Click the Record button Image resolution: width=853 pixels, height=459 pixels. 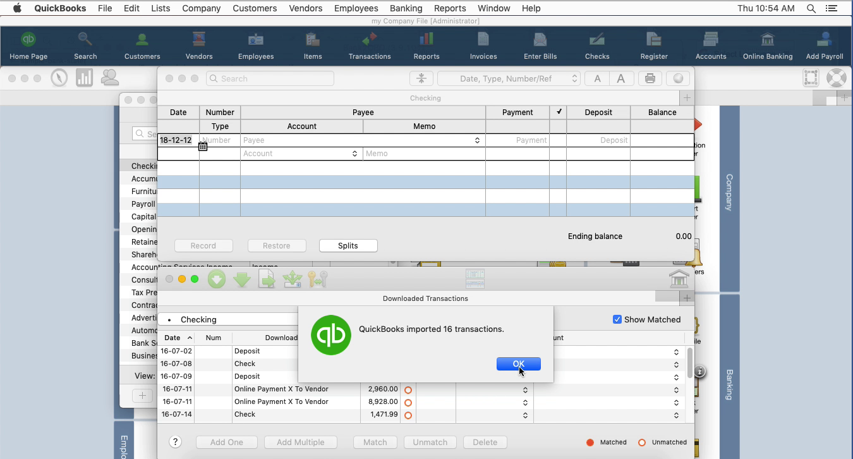point(203,245)
